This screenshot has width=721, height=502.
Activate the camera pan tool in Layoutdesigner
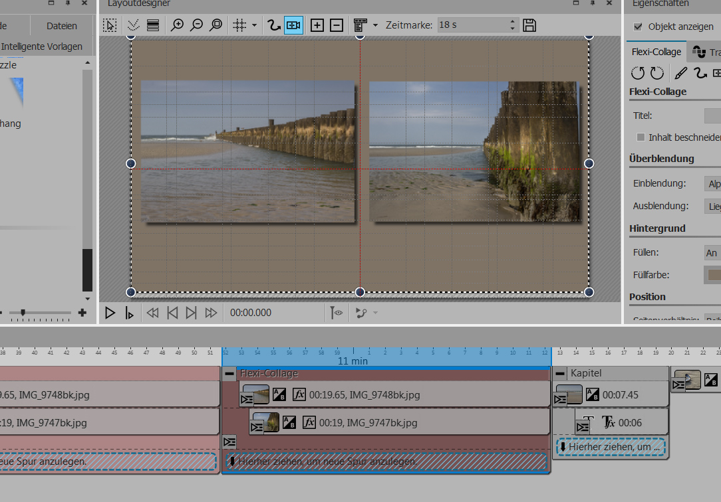point(293,26)
